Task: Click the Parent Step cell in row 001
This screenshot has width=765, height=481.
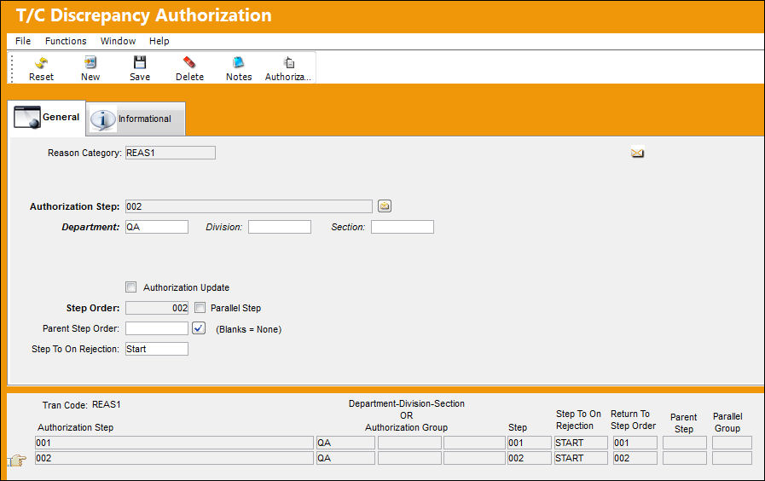Action: click(x=685, y=443)
